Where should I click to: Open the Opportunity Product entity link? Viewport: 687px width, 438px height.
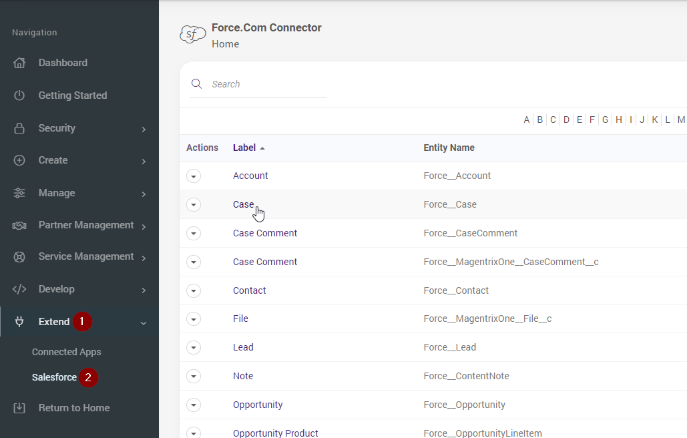click(x=276, y=433)
